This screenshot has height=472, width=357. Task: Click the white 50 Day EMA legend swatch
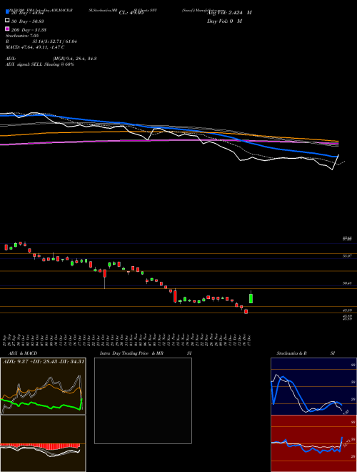pos(7,21)
